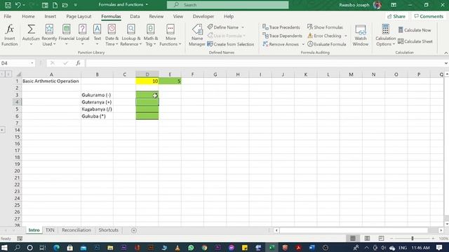Adjust the zoom slider
Screen dimensions: 449x252
tap(413, 238)
